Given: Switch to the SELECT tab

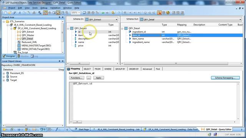Looking at the screenshot, I should [x=87, y=69].
